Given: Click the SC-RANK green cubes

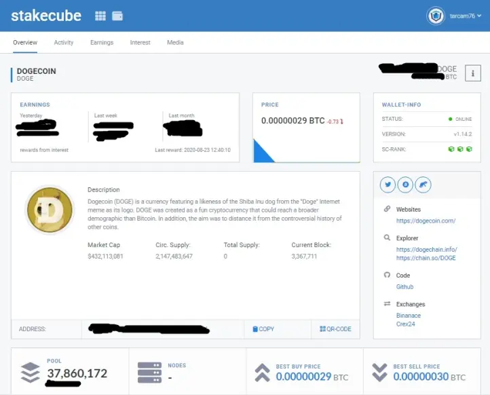Looking at the screenshot, I should (460, 149).
